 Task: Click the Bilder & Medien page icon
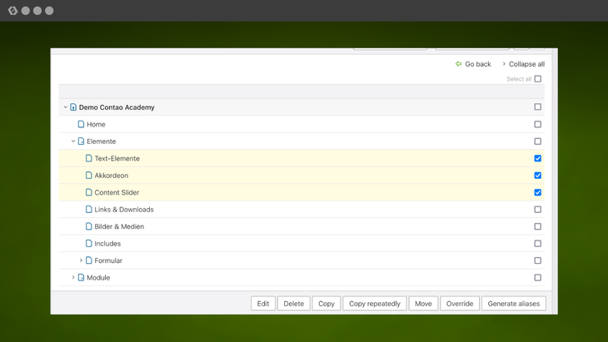88,226
